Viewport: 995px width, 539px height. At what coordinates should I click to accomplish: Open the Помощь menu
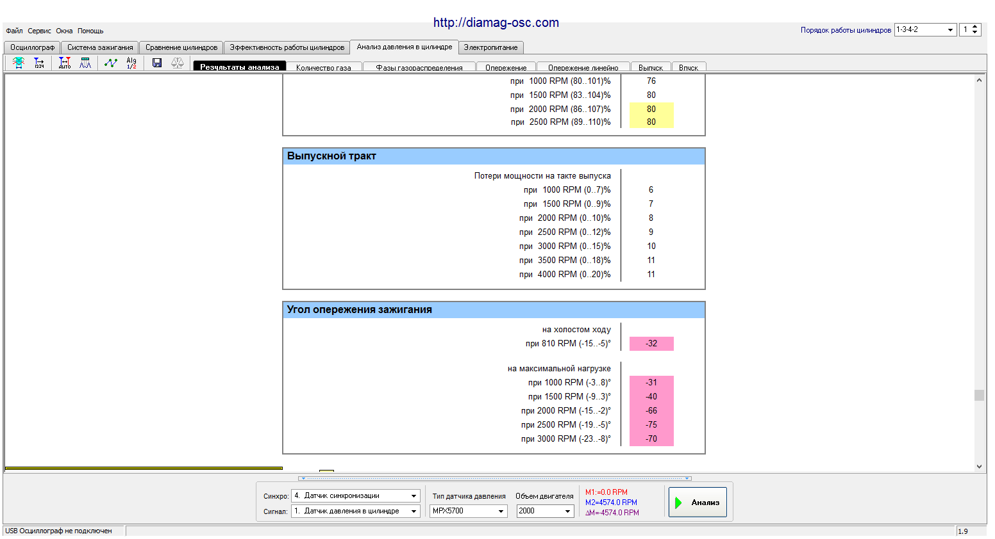[90, 31]
